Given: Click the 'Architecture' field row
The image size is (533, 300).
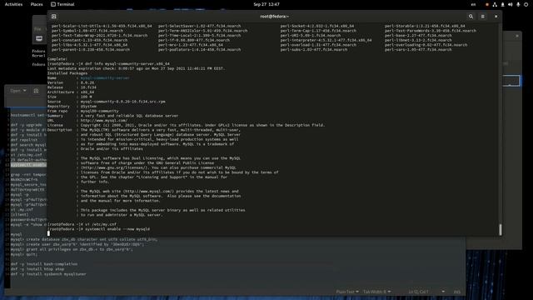Looking at the screenshot, I should pyautogui.click(x=71, y=92).
